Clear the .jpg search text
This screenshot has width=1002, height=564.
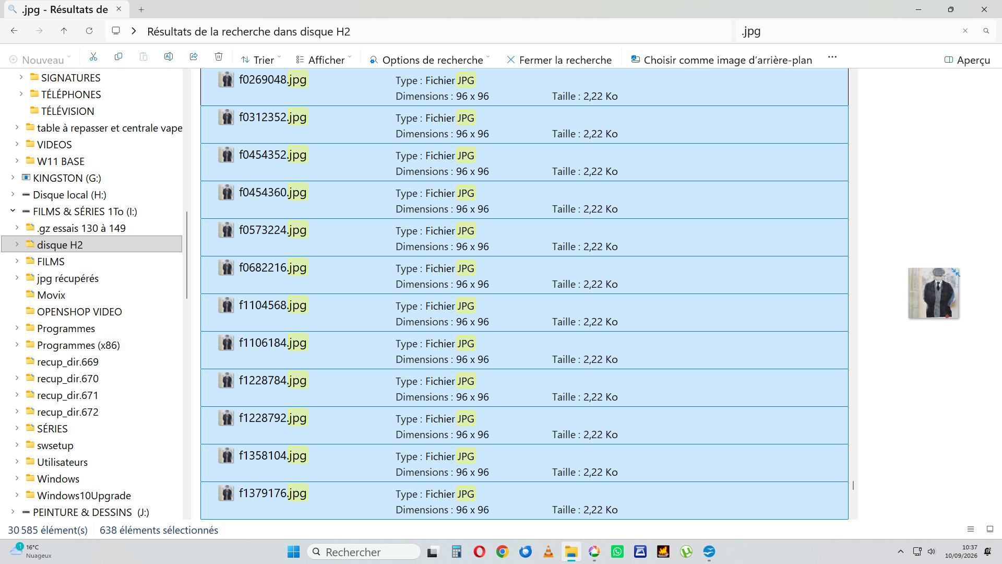(x=965, y=31)
